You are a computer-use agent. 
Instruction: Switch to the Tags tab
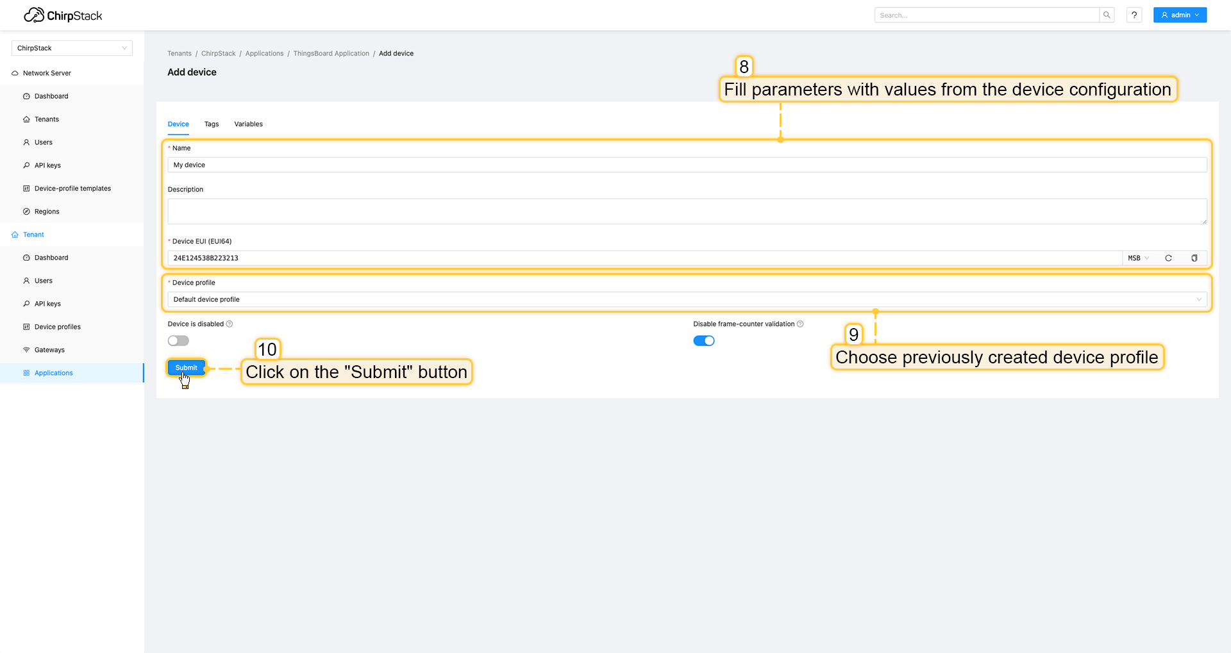click(212, 124)
